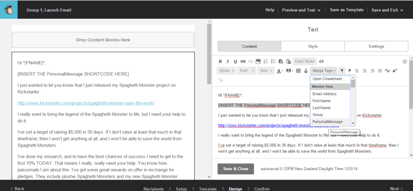The height and width of the screenshot is (191, 413).
Task: Open the Template step
Action: coord(208,189)
